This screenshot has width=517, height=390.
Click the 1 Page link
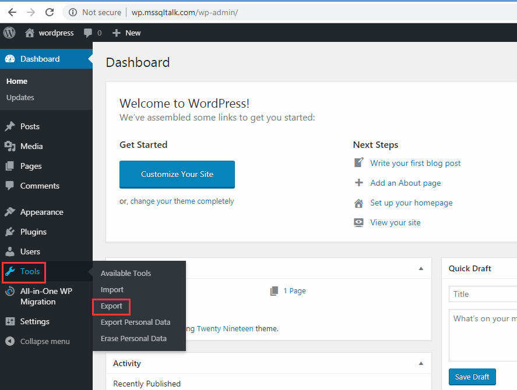tap(294, 291)
